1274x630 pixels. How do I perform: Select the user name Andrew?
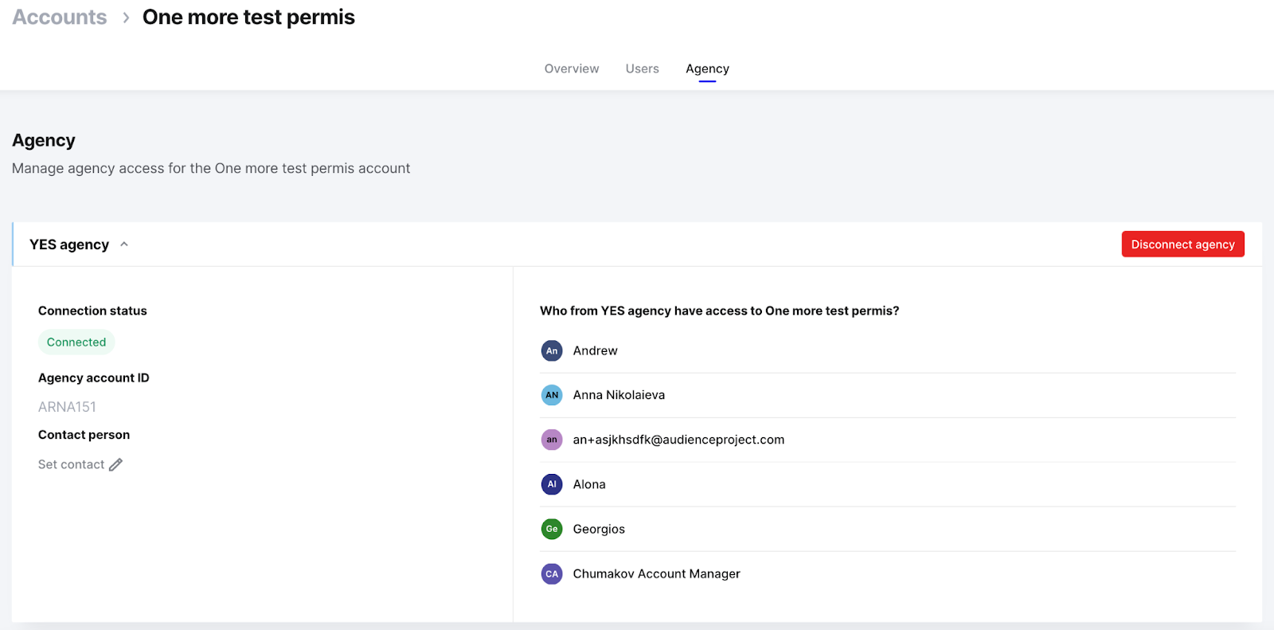tap(595, 350)
